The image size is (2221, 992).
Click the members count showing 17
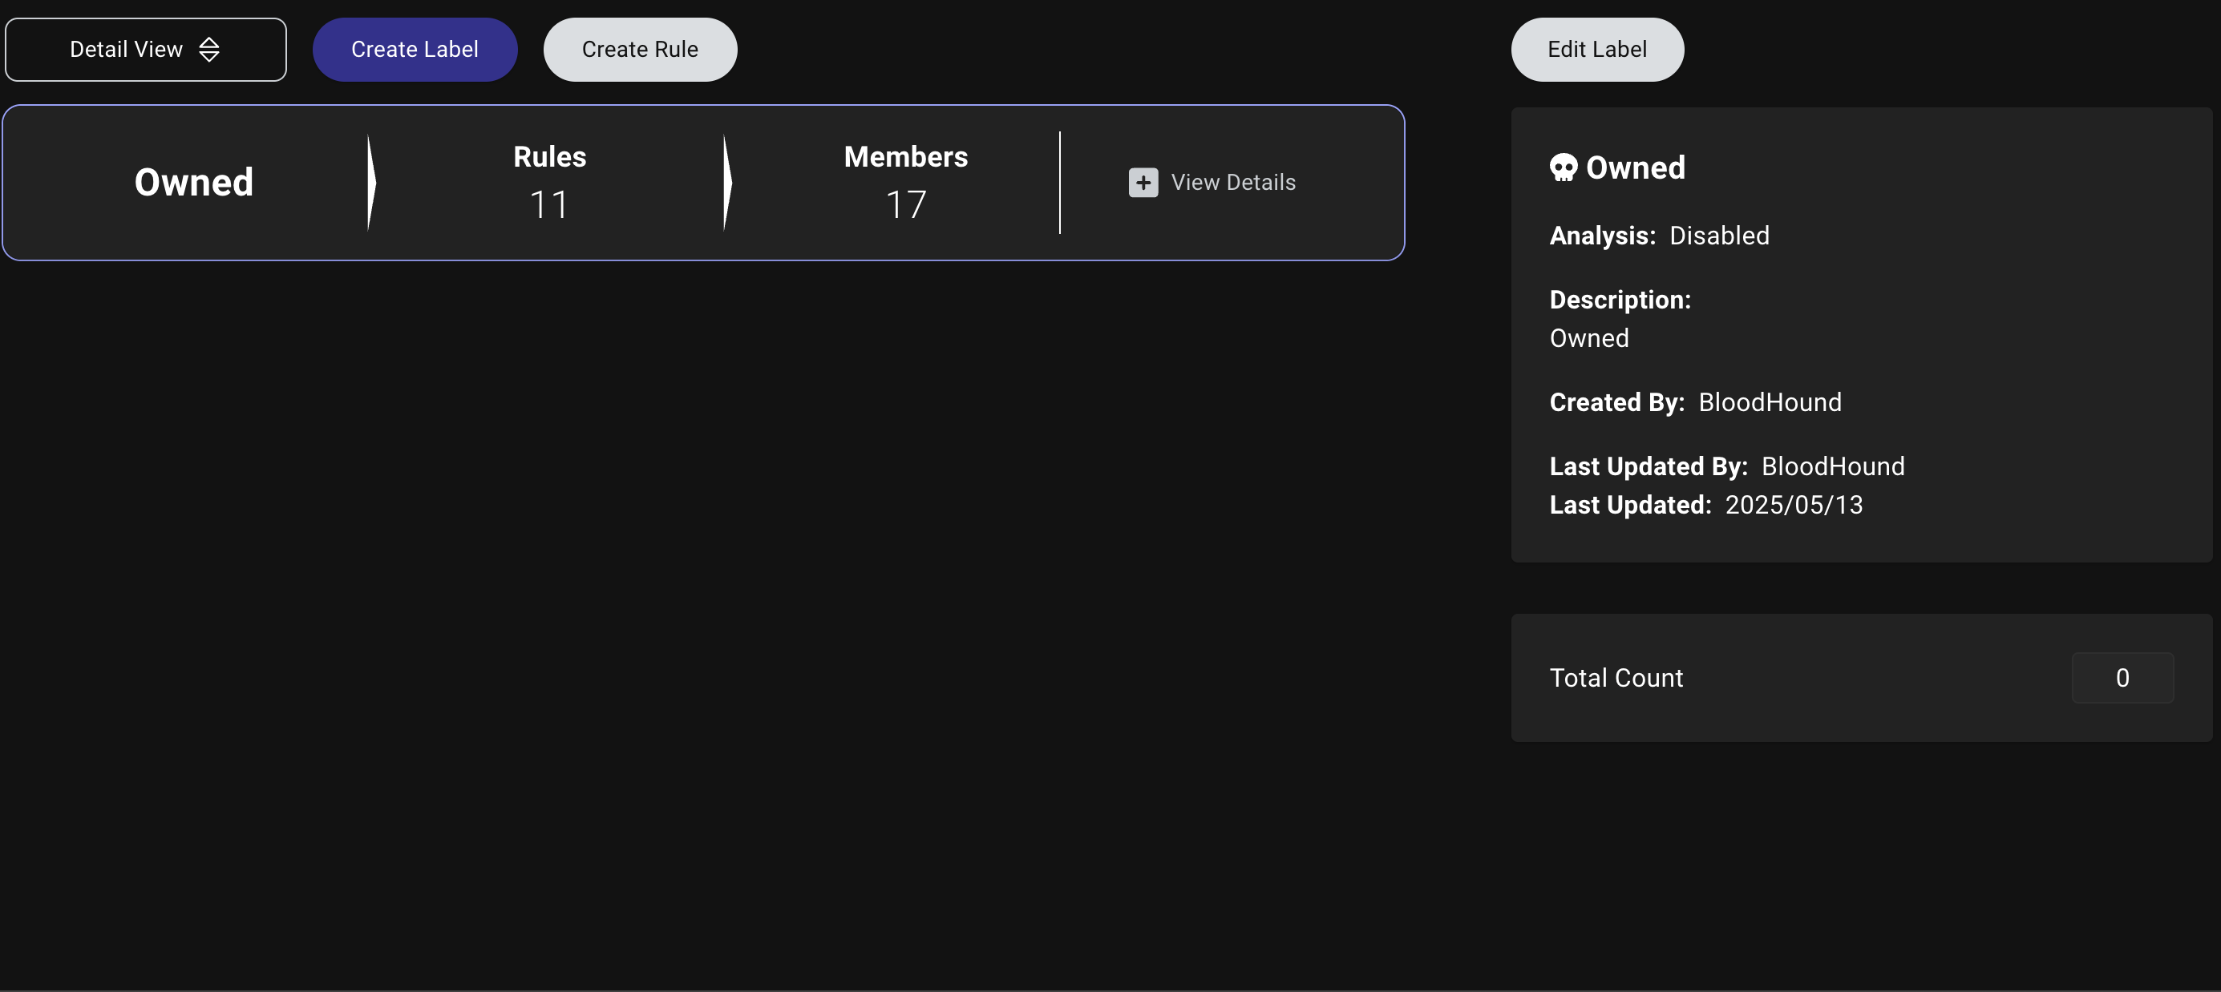click(904, 204)
